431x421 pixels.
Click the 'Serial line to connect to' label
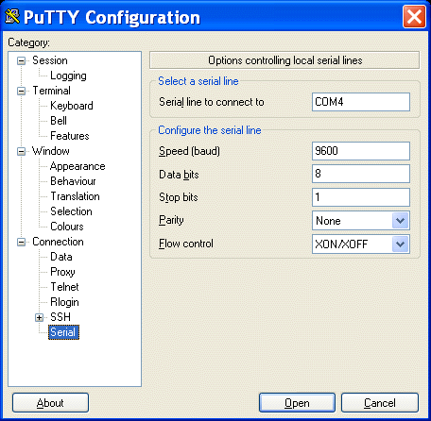click(212, 102)
